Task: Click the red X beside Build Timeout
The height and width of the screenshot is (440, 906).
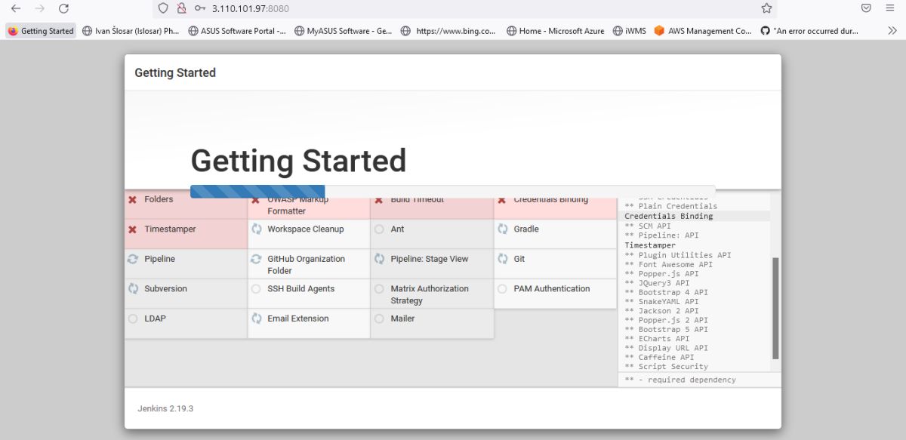Action: 379,199
